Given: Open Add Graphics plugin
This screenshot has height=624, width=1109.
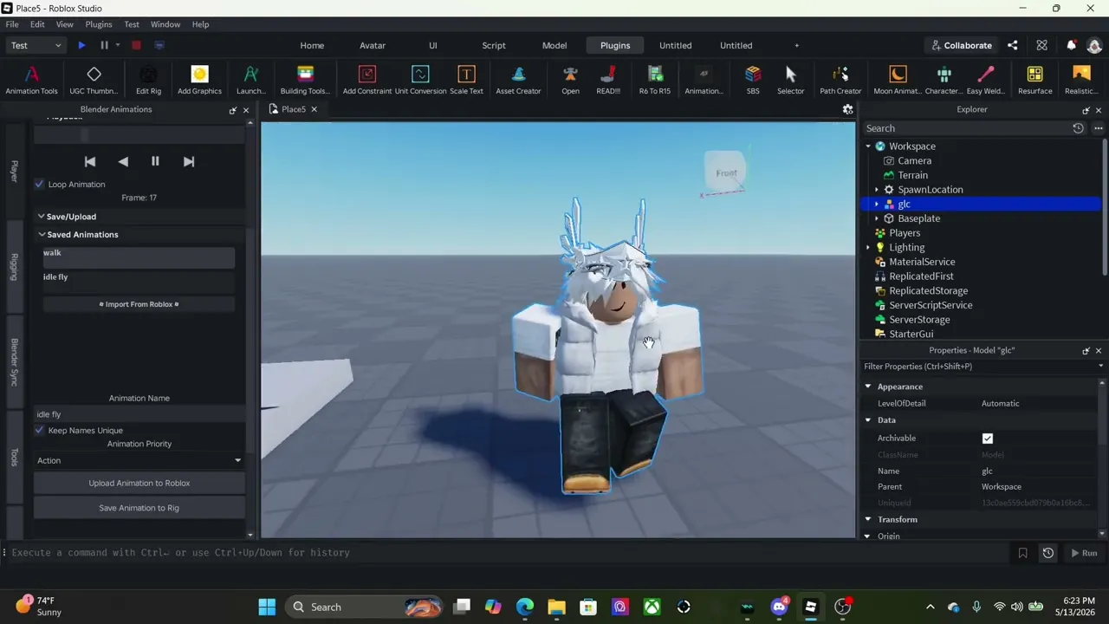Looking at the screenshot, I should (x=199, y=80).
